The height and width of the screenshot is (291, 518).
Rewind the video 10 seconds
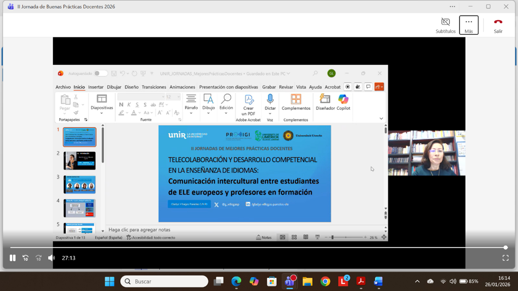(26, 258)
